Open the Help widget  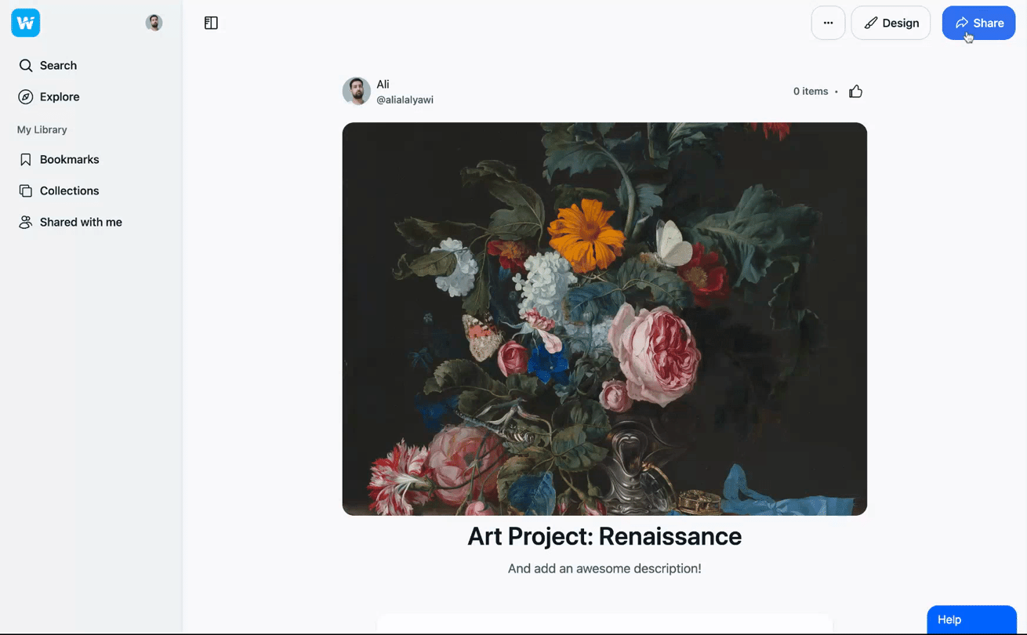tap(971, 619)
